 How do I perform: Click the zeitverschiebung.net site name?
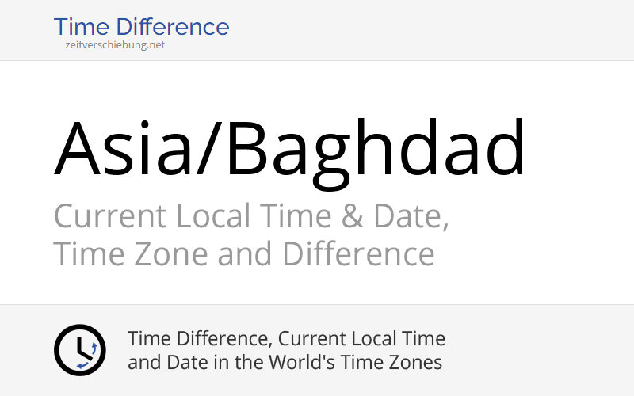(116, 45)
